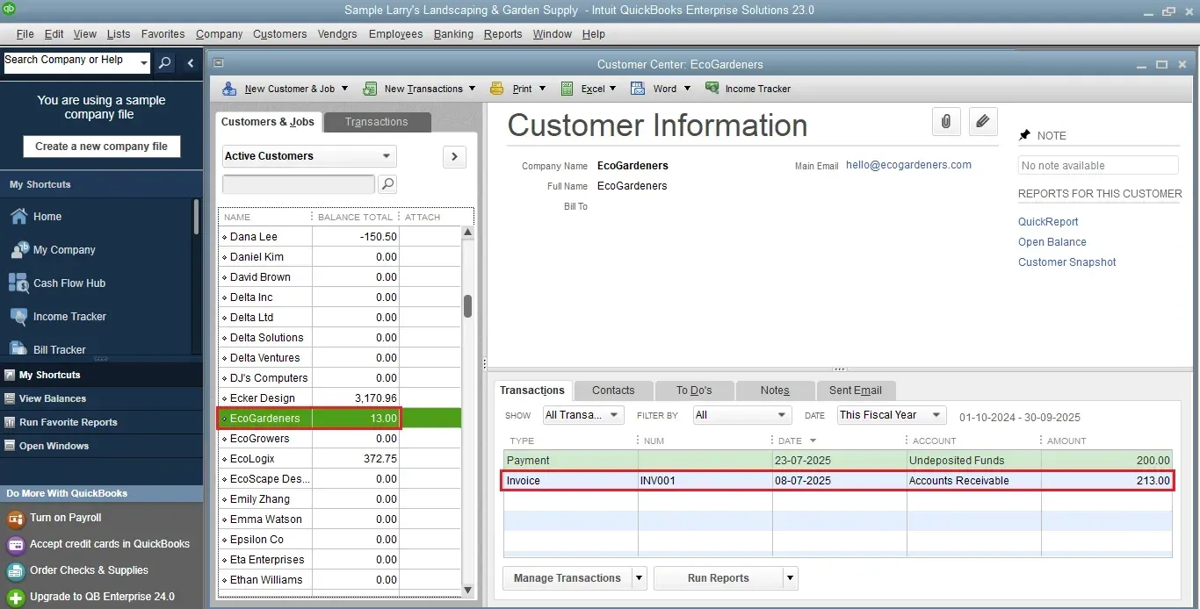Open Active Customers dropdown
The width and height of the screenshot is (1200, 609).
(x=309, y=156)
